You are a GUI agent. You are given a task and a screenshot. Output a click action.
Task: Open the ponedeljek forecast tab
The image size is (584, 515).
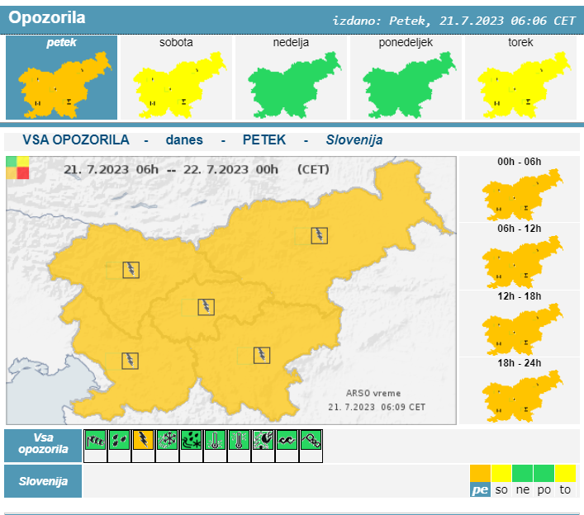406,78
